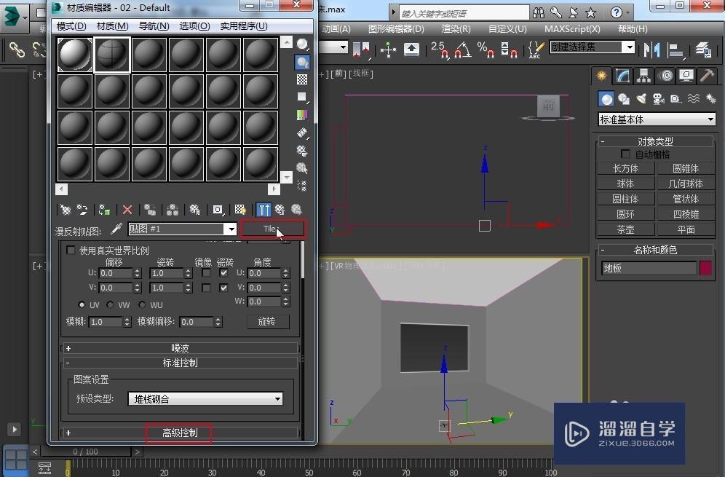Click the 旋转 button

click(x=267, y=321)
